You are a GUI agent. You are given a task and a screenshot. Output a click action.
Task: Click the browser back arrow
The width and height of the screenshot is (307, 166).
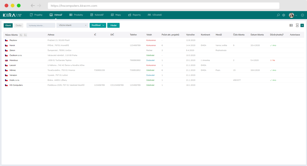pos(33,6)
